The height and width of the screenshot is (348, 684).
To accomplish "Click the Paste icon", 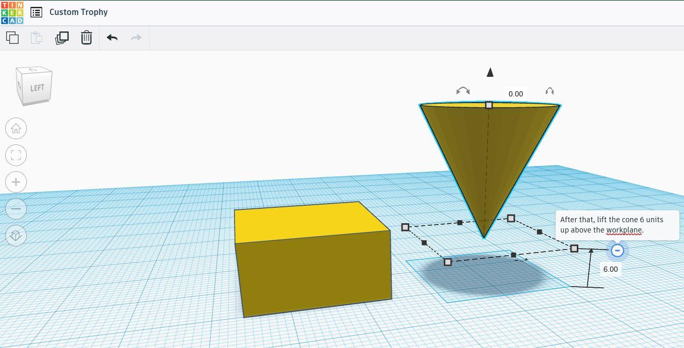I will point(36,37).
